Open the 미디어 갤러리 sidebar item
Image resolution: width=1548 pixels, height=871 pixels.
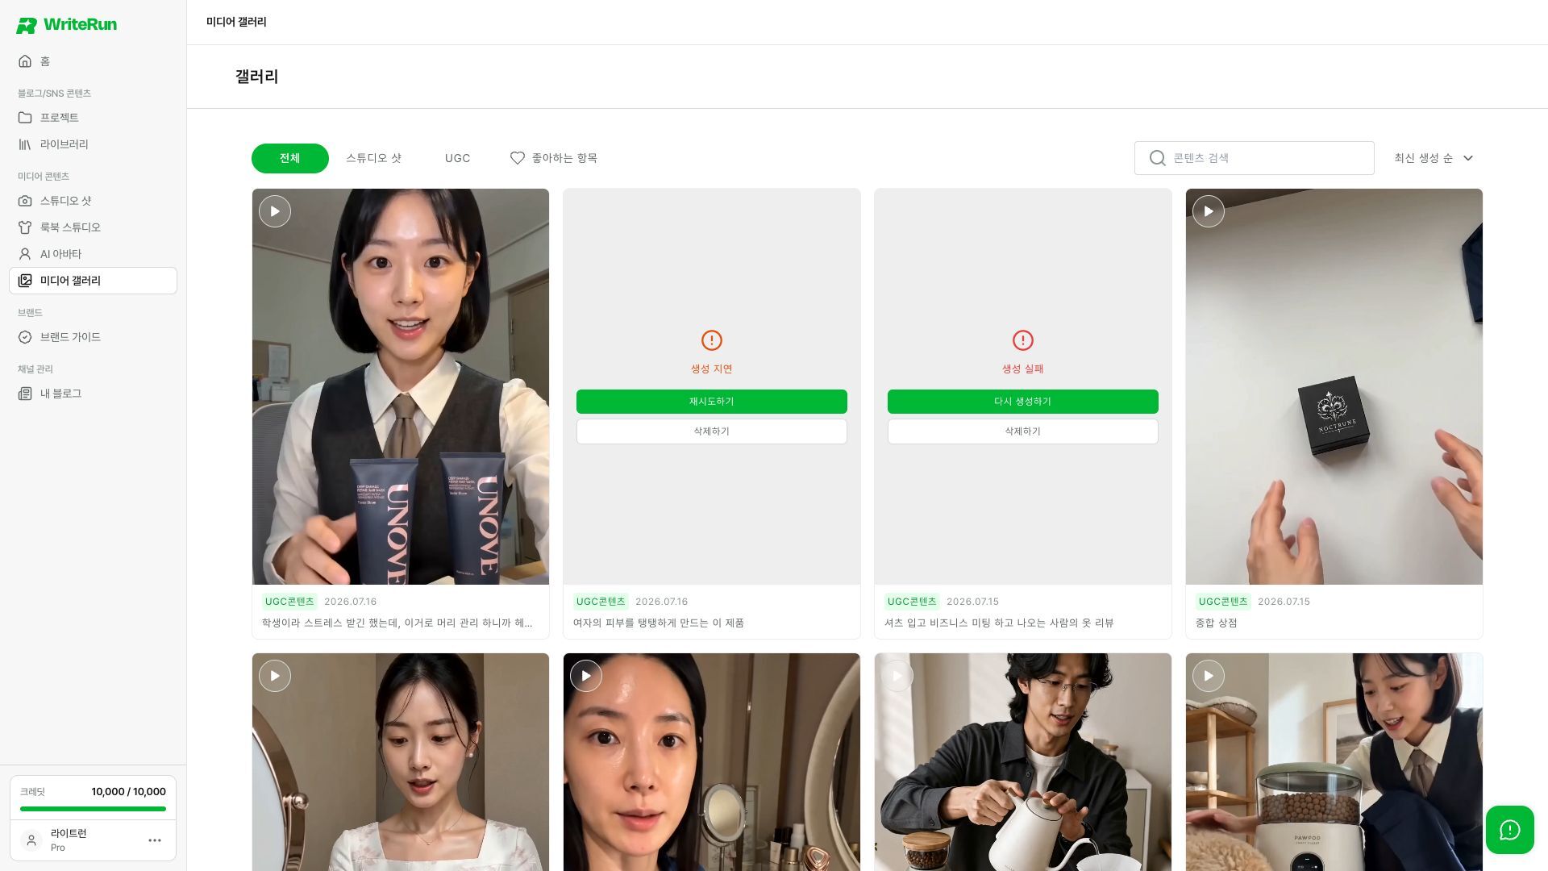coord(93,281)
